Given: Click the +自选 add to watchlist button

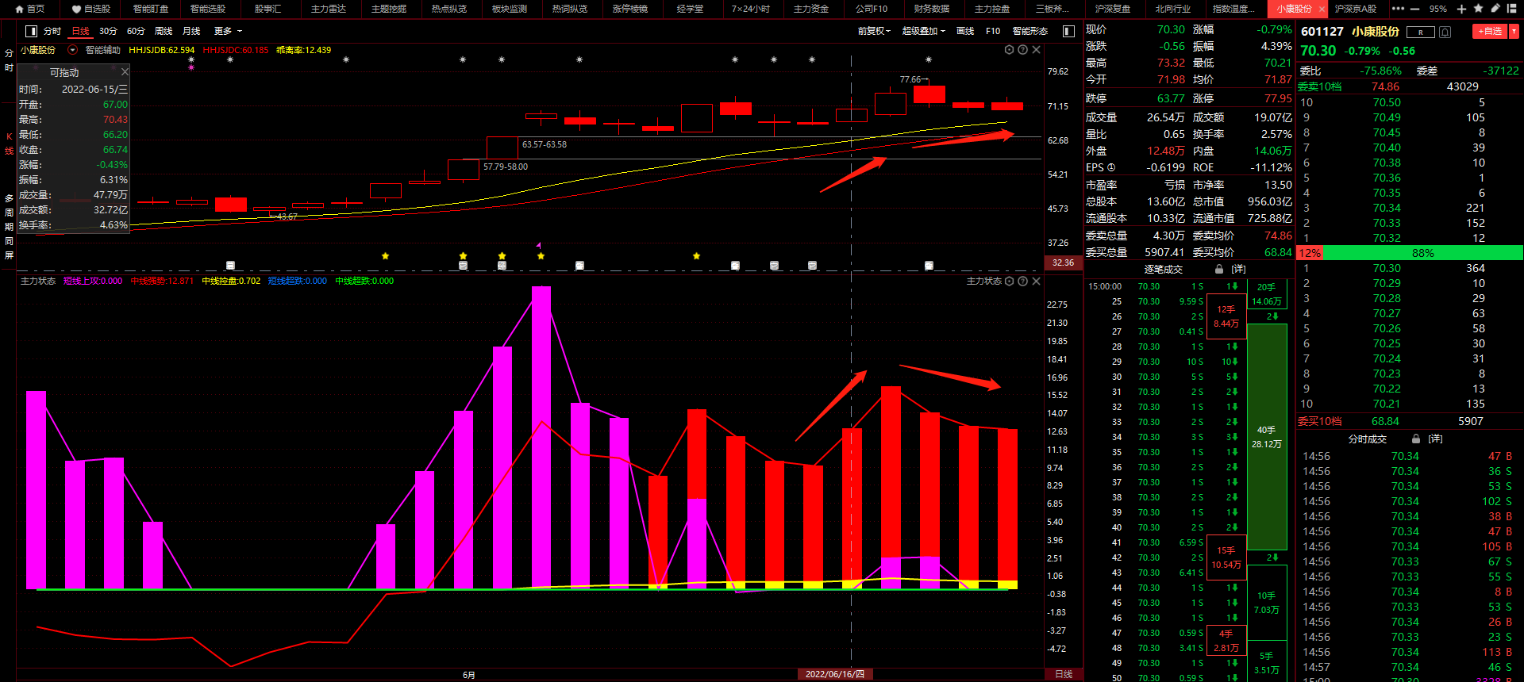Looking at the screenshot, I should tap(1490, 31).
